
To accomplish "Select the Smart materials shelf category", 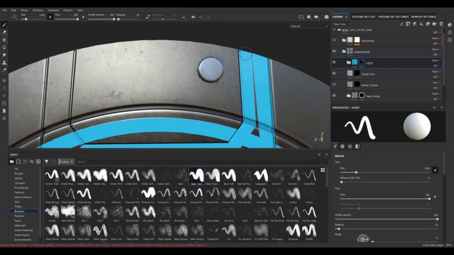I will tap(24, 230).
